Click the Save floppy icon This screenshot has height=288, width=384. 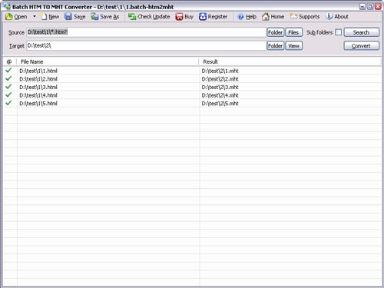click(68, 17)
